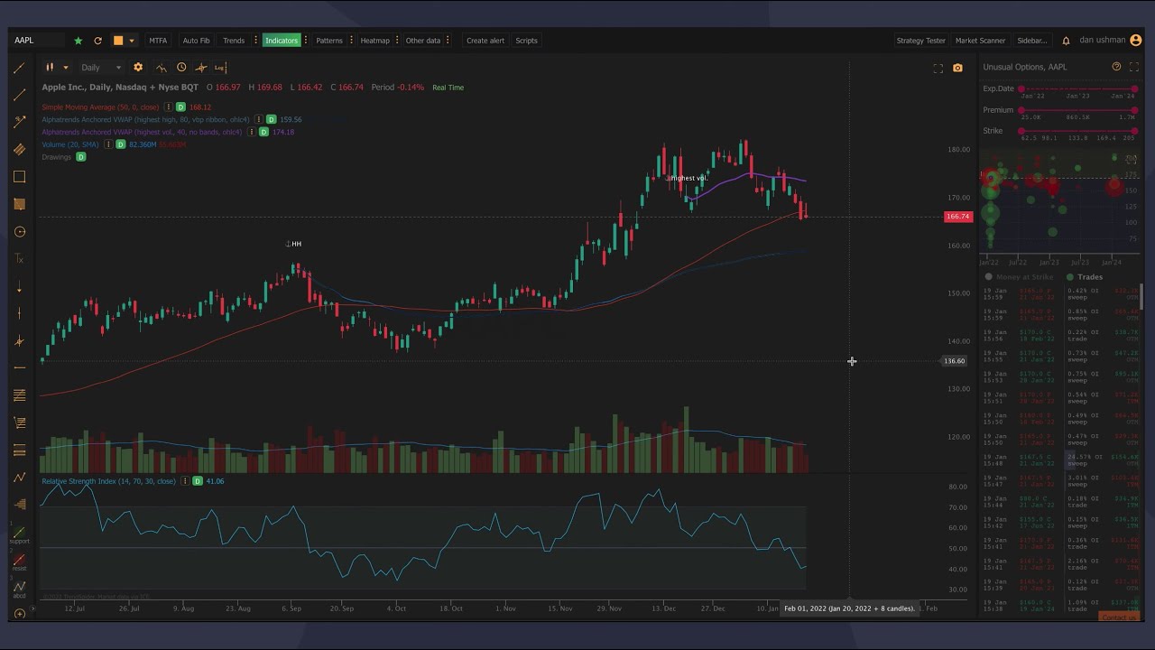Open notifications bell

tap(1066, 41)
